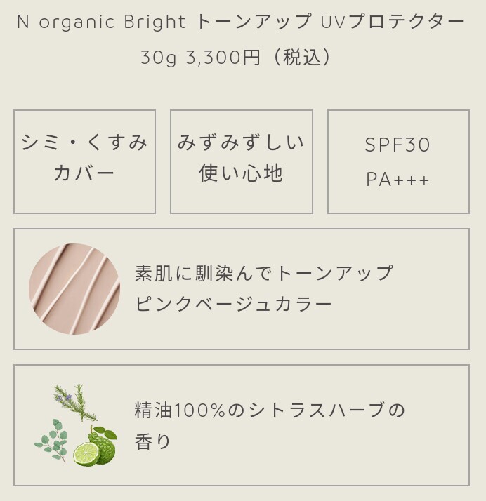Click the sliced lime illustration
Image resolution: width=486 pixels, height=501 pixels.
click(86, 453)
